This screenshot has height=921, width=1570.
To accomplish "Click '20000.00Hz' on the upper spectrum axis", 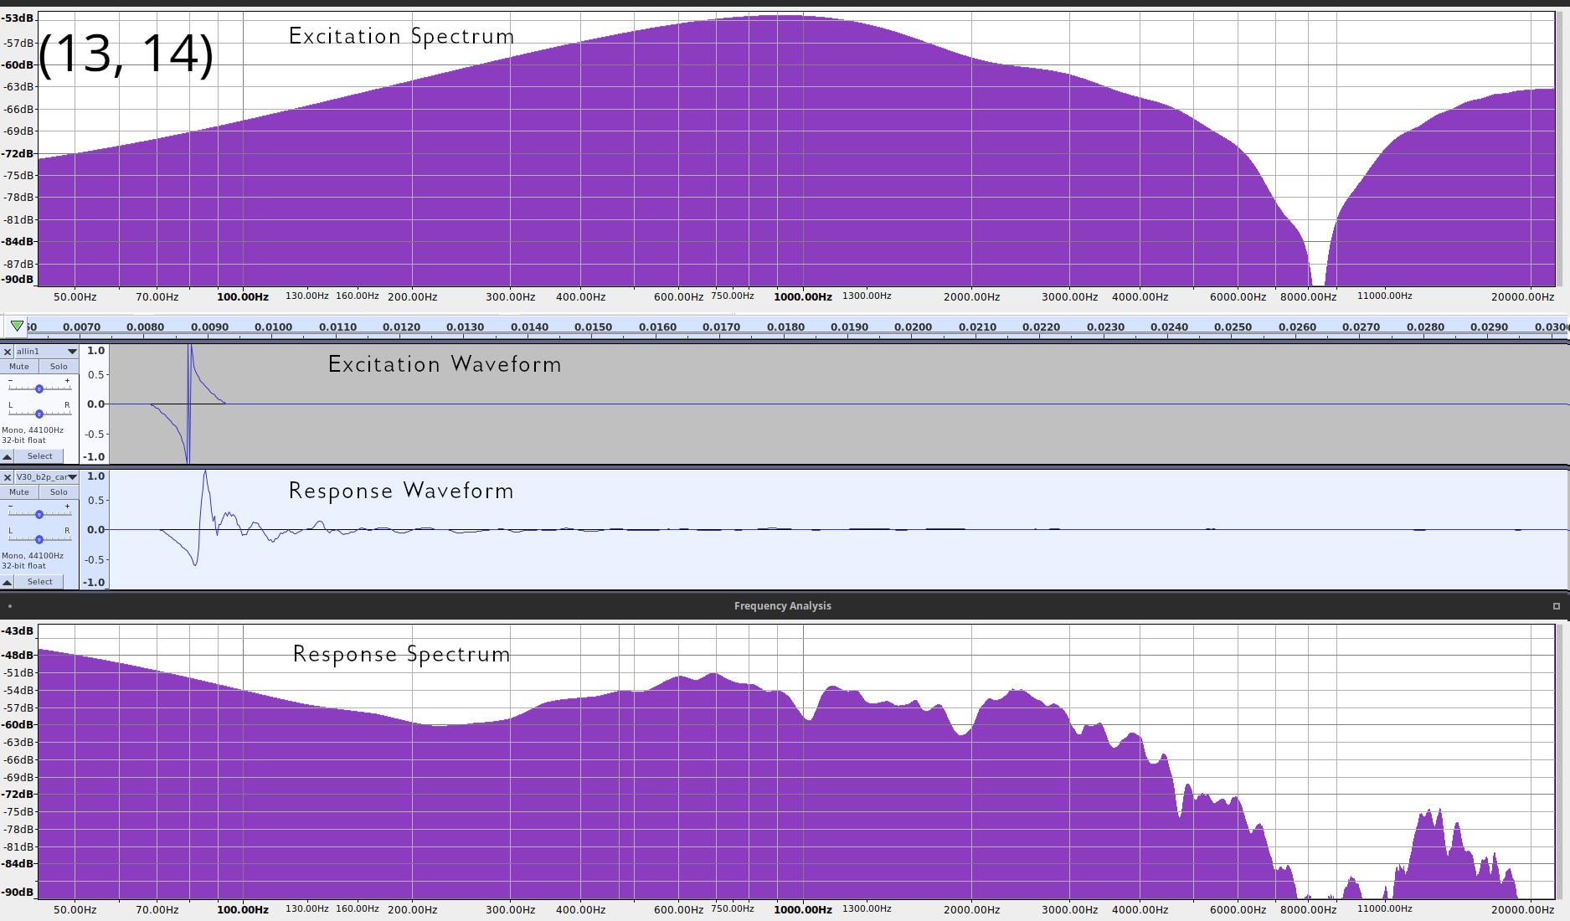I will (x=1522, y=297).
